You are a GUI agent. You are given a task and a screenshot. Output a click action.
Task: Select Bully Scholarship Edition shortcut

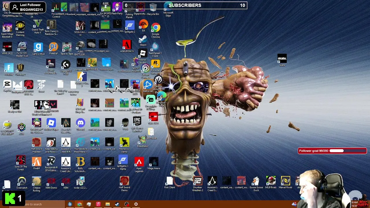click(80, 165)
